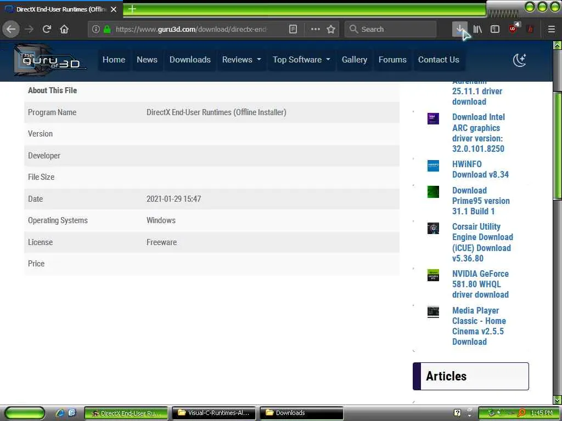This screenshot has width=562, height=421.
Task: Open the Contact Us page
Action: (x=439, y=60)
